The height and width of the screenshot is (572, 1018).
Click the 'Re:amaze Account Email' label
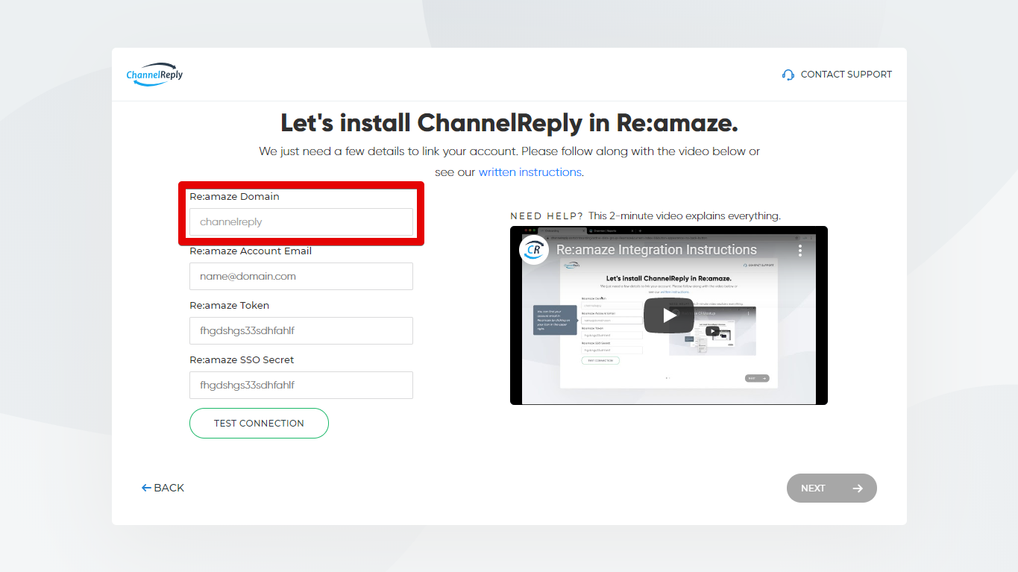coord(251,251)
